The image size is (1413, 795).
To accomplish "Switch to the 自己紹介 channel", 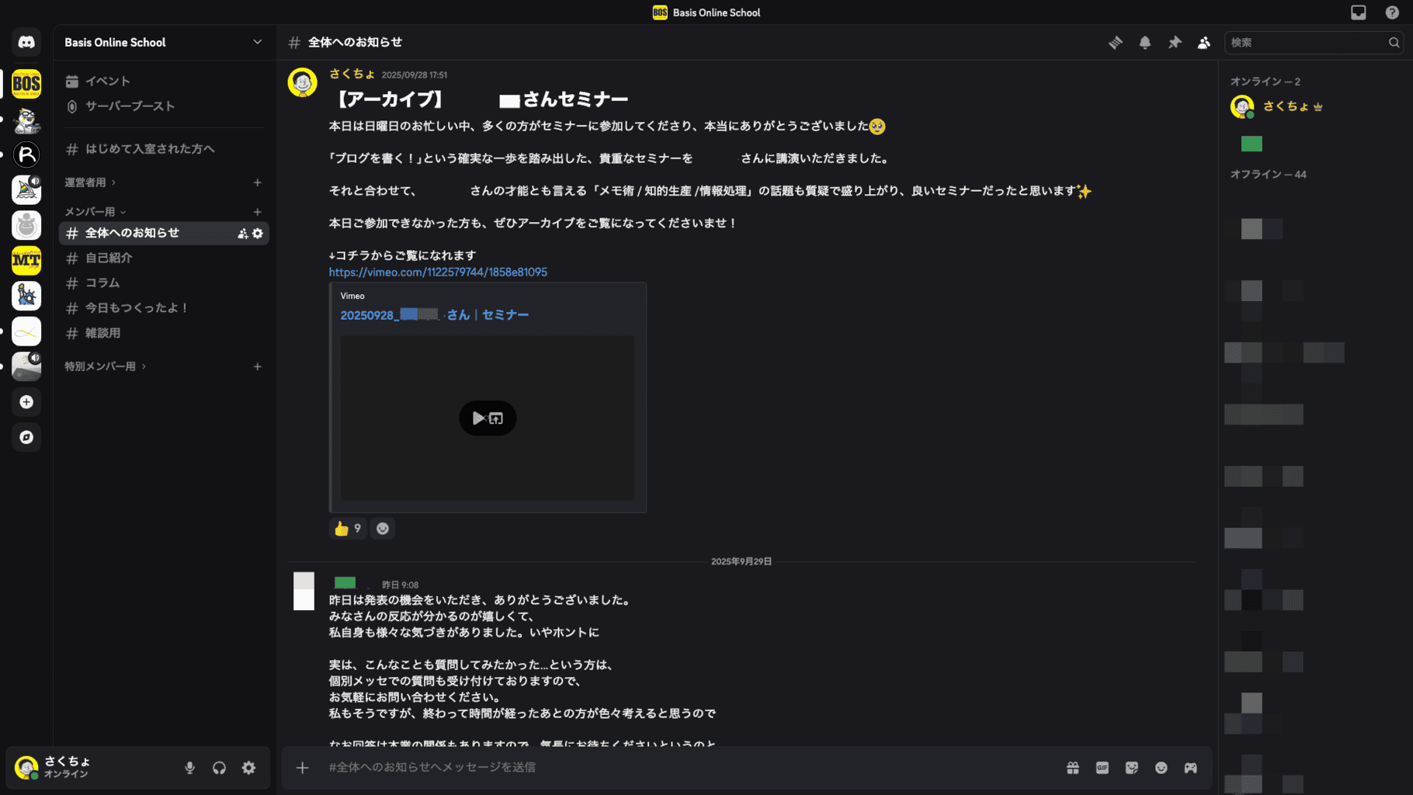I will point(109,258).
